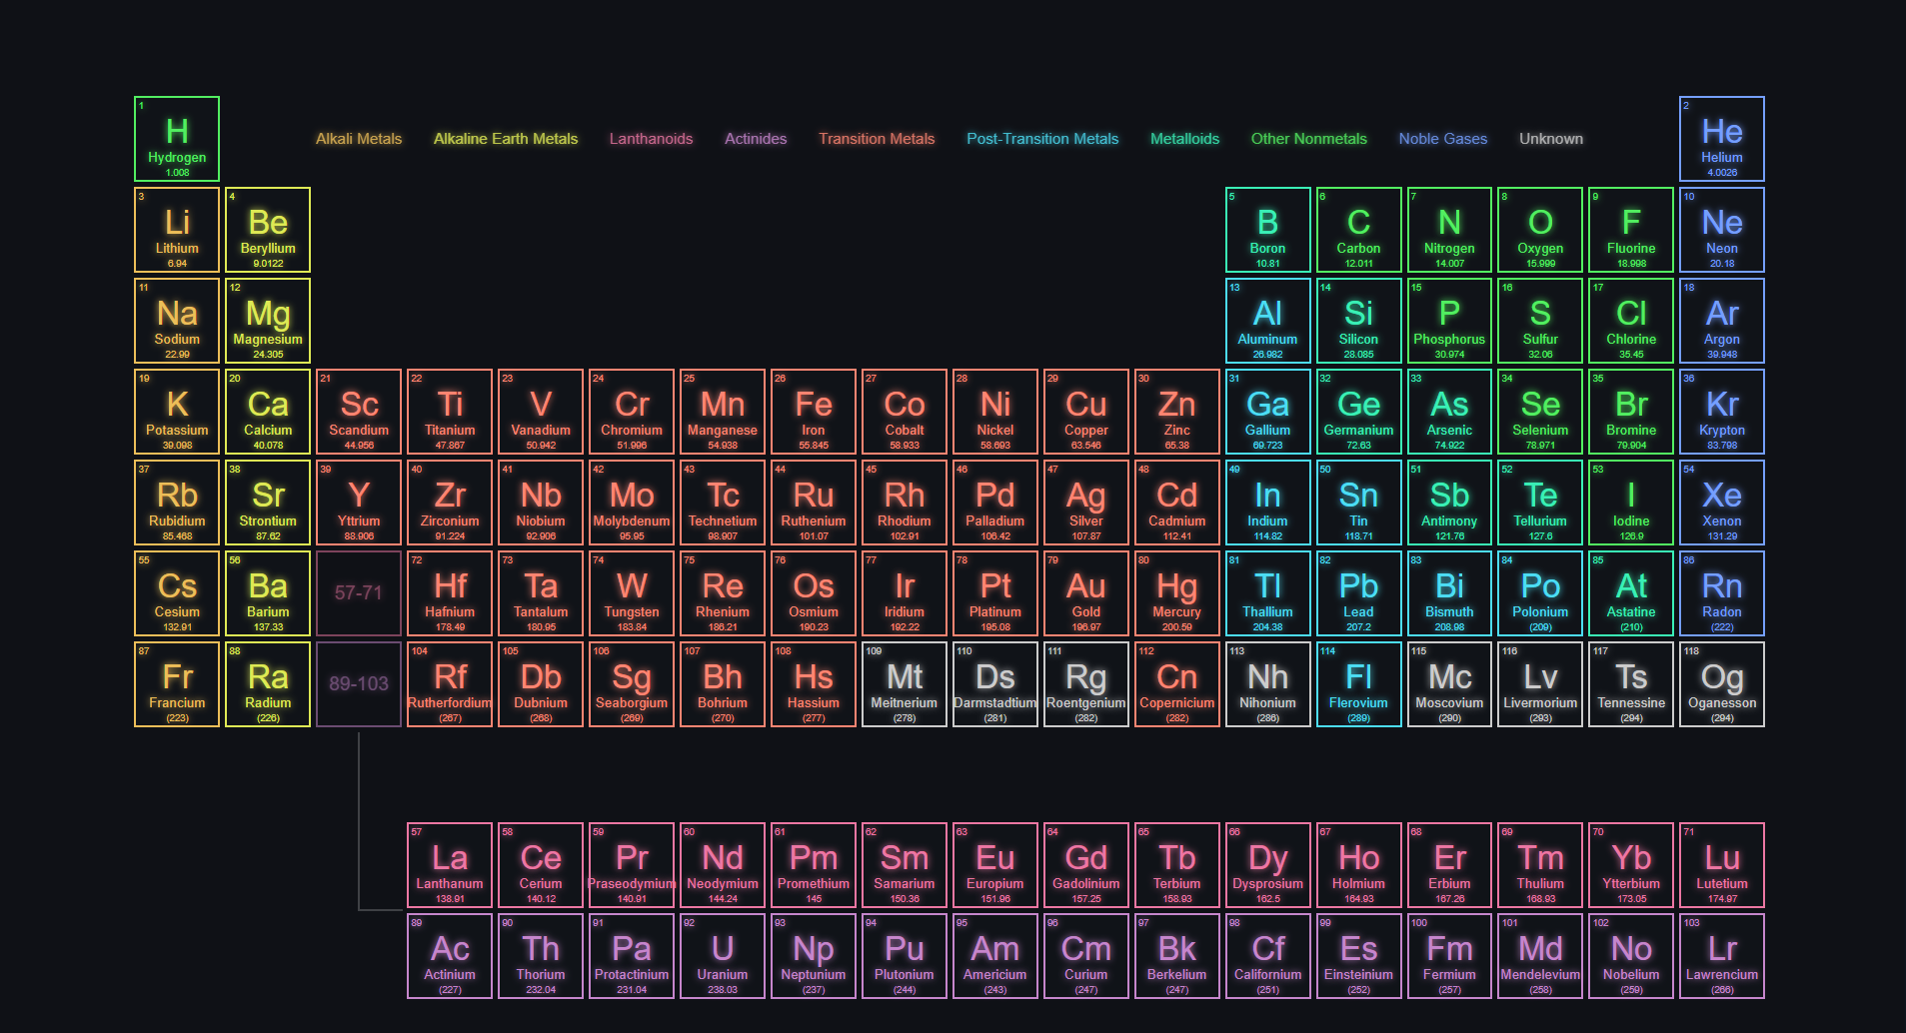
Task: Filter by Alkali Metals category
Action: (x=359, y=139)
